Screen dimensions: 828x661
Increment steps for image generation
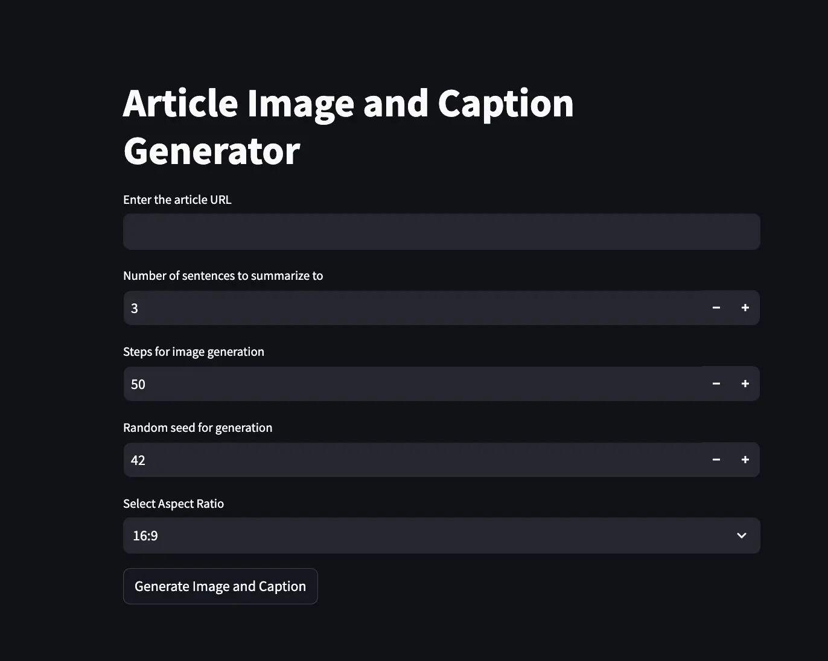coord(745,384)
